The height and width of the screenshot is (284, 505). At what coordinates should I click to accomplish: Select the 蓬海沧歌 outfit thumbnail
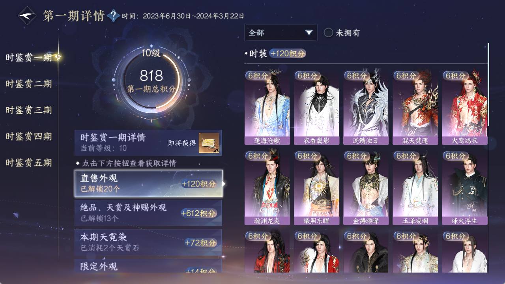(267, 108)
